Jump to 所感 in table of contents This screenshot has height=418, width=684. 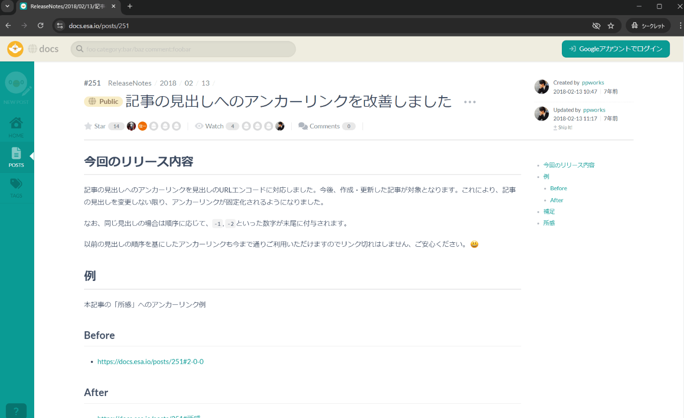pos(549,223)
